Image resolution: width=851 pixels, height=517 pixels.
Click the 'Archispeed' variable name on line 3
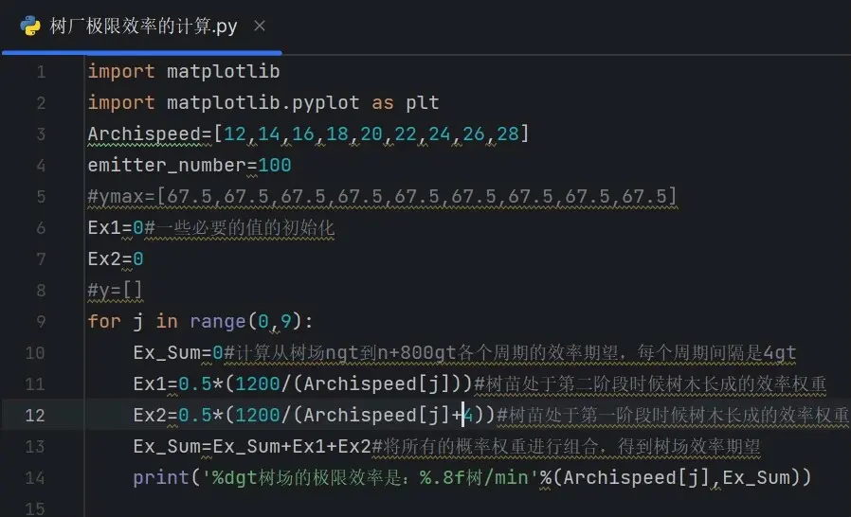tap(144, 134)
